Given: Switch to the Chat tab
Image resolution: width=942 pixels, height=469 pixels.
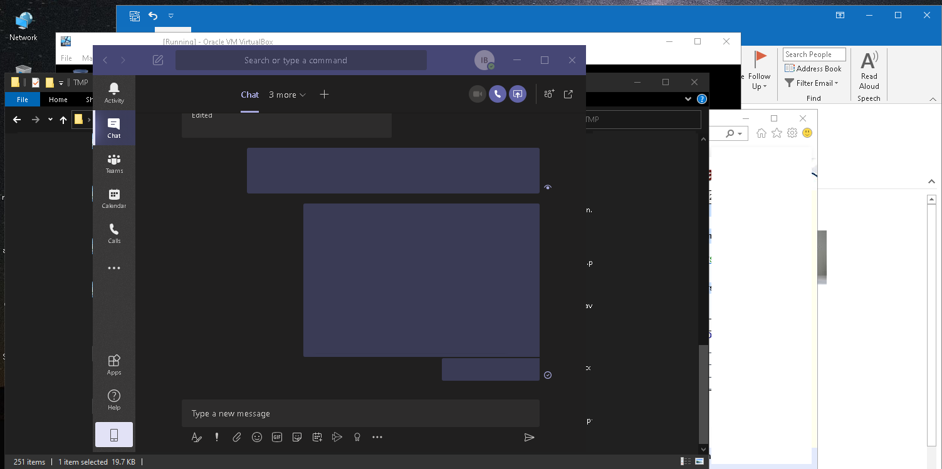Looking at the screenshot, I should (249, 95).
